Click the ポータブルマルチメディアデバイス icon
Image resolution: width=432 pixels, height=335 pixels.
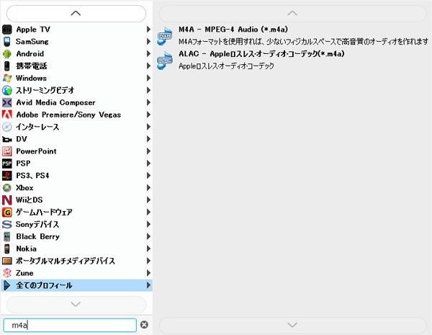coord(7,261)
